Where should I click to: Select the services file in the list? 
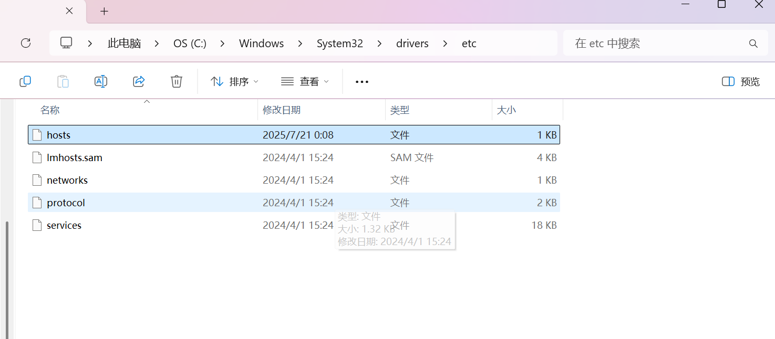[x=64, y=225]
